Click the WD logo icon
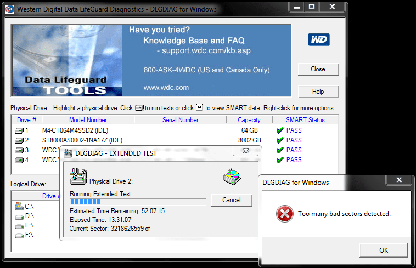 click(x=319, y=39)
